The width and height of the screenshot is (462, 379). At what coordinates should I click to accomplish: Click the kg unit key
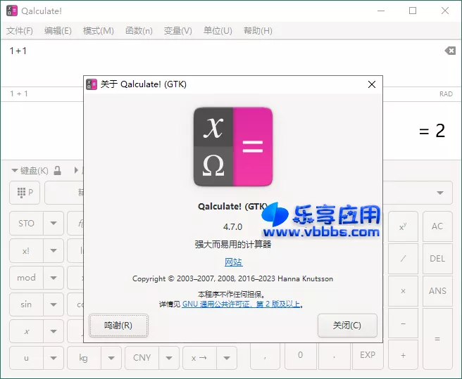pyautogui.click(x=84, y=358)
